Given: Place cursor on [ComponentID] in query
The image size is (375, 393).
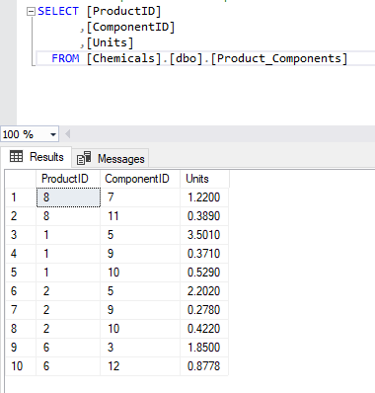Looking at the screenshot, I should (x=130, y=27).
